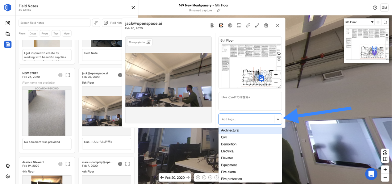Viewport: 392px width, 184px height.
Task: Click the globe icon on marcus.lampley note
Action: [120, 164]
